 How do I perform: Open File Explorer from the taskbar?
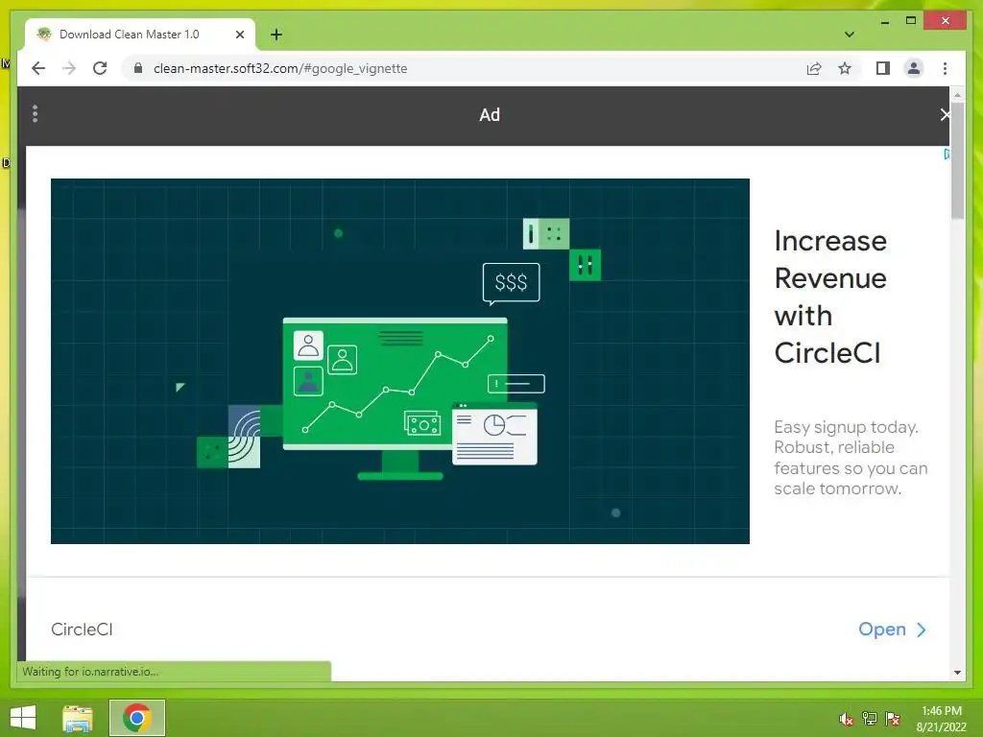point(78,718)
